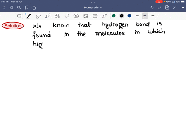Add a new page
186x139 pixels.
(x=167, y=8)
